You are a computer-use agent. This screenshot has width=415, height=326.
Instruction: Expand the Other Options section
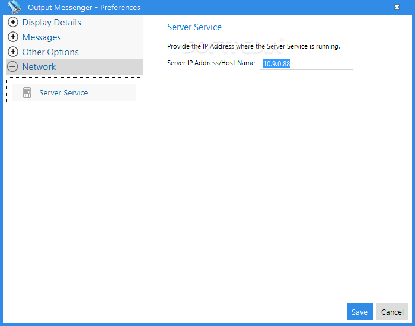pyautogui.click(x=12, y=52)
